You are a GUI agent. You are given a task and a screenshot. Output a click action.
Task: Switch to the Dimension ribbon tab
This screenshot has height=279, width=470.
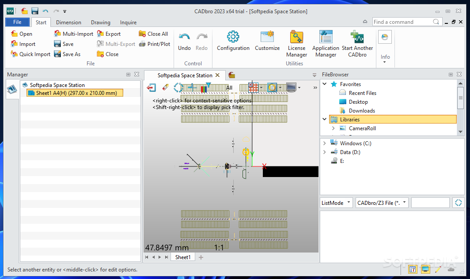[68, 22]
